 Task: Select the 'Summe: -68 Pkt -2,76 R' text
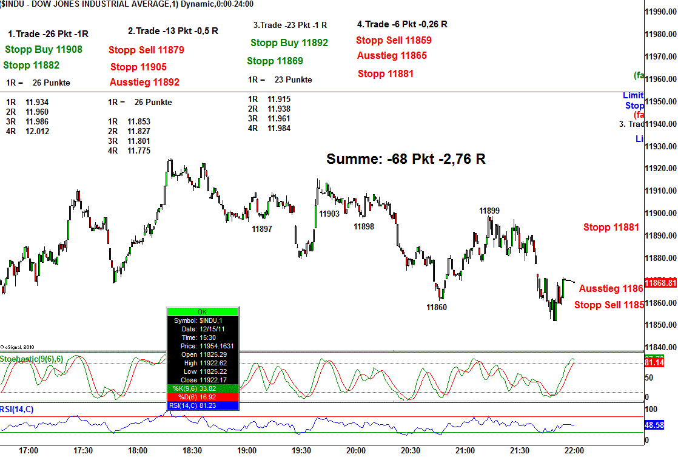point(406,159)
